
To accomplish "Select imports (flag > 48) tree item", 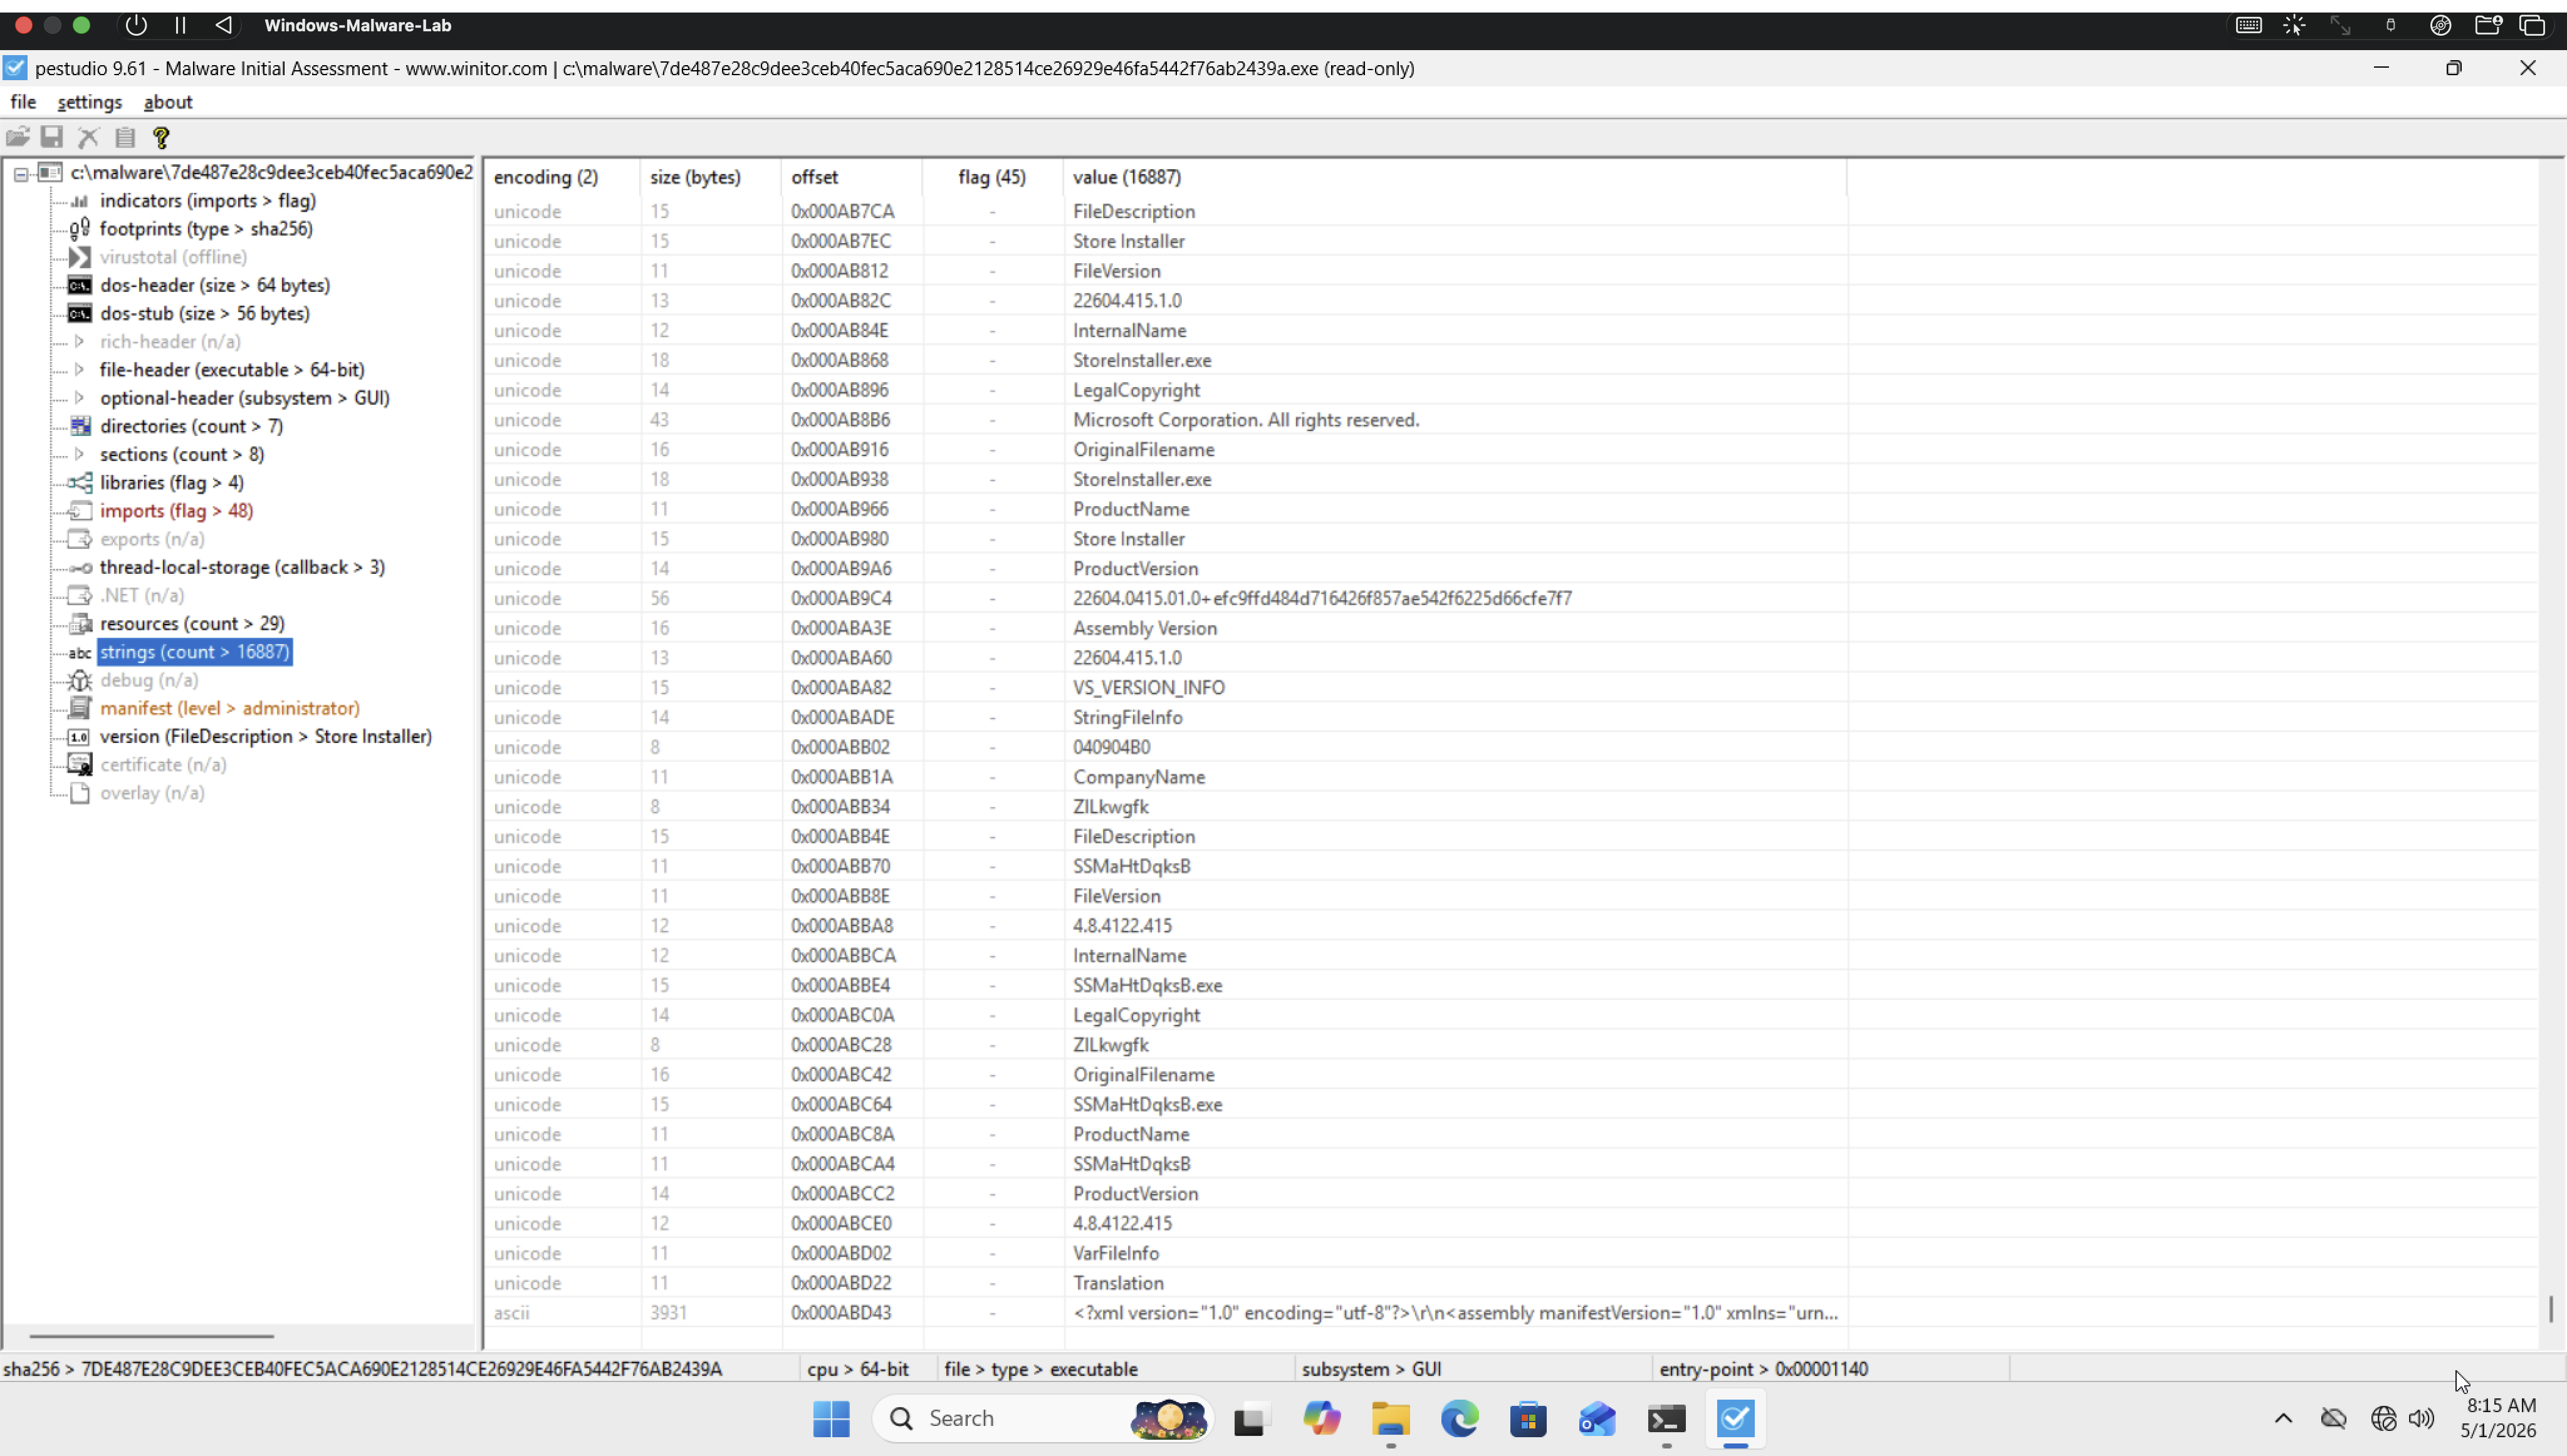I will coord(176,511).
